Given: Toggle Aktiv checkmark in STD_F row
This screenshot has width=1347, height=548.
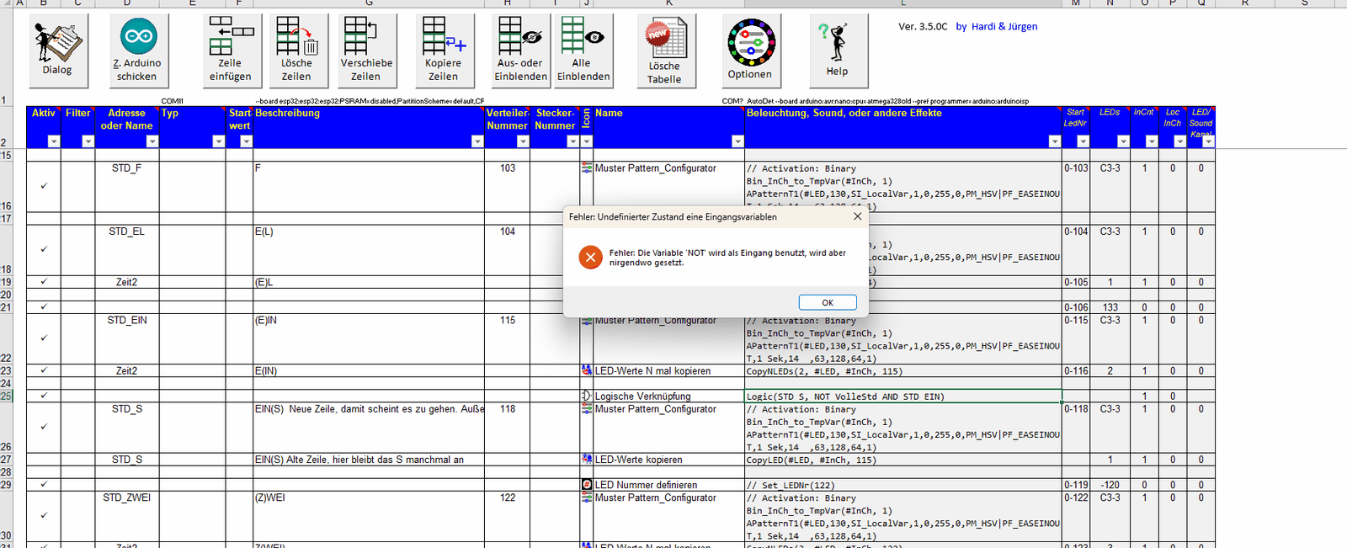Looking at the screenshot, I should pyautogui.click(x=44, y=186).
